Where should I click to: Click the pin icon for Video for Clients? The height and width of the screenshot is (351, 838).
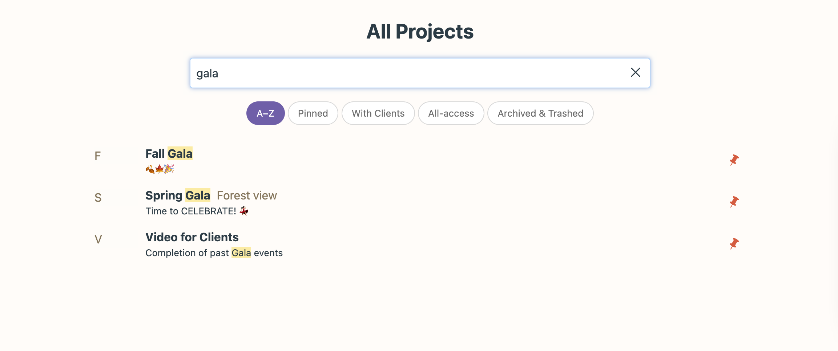(x=734, y=243)
